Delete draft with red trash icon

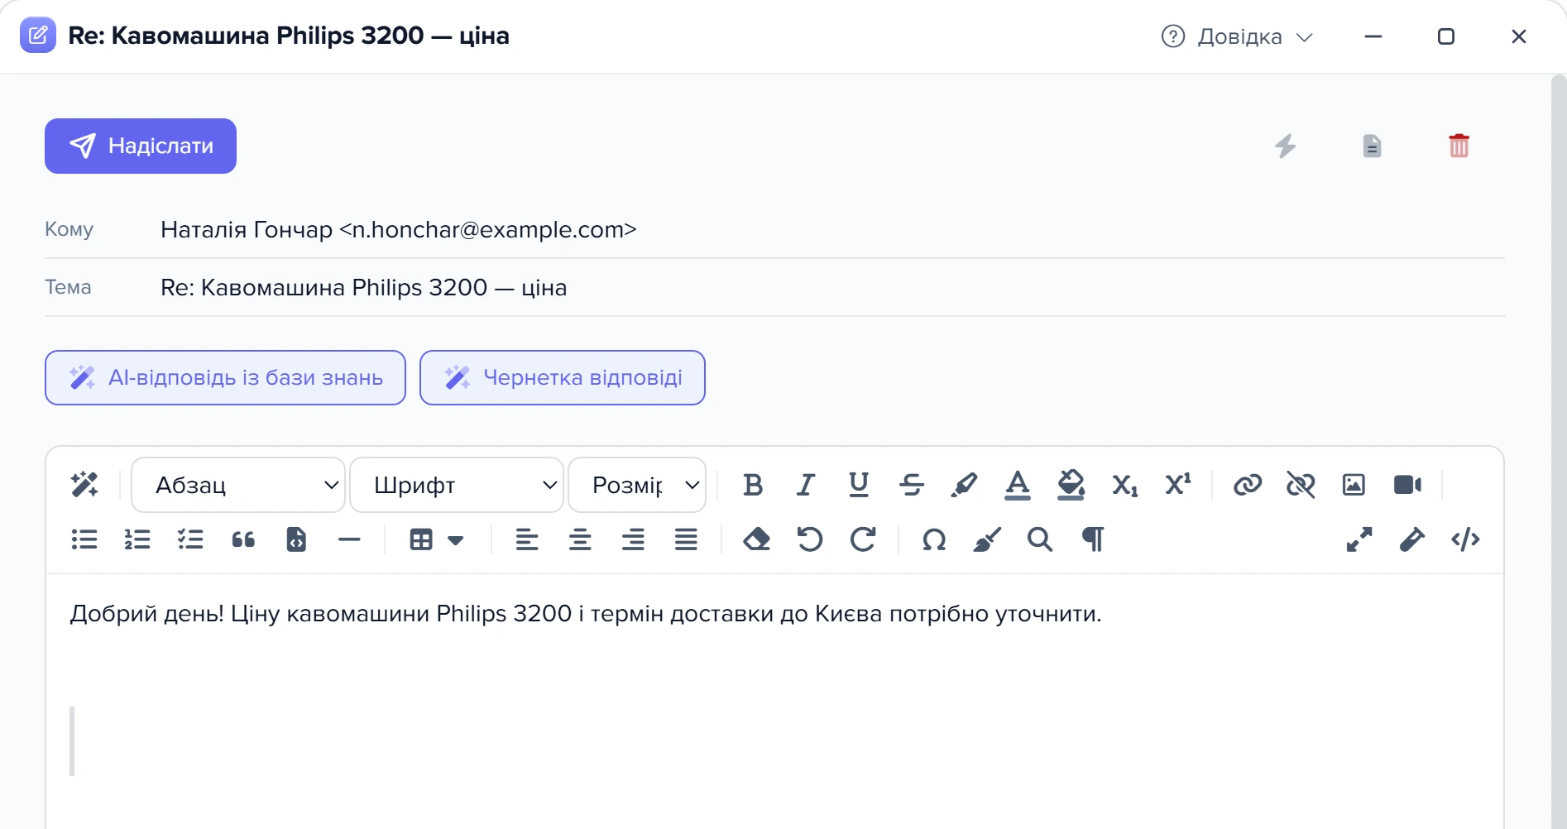pos(1459,146)
